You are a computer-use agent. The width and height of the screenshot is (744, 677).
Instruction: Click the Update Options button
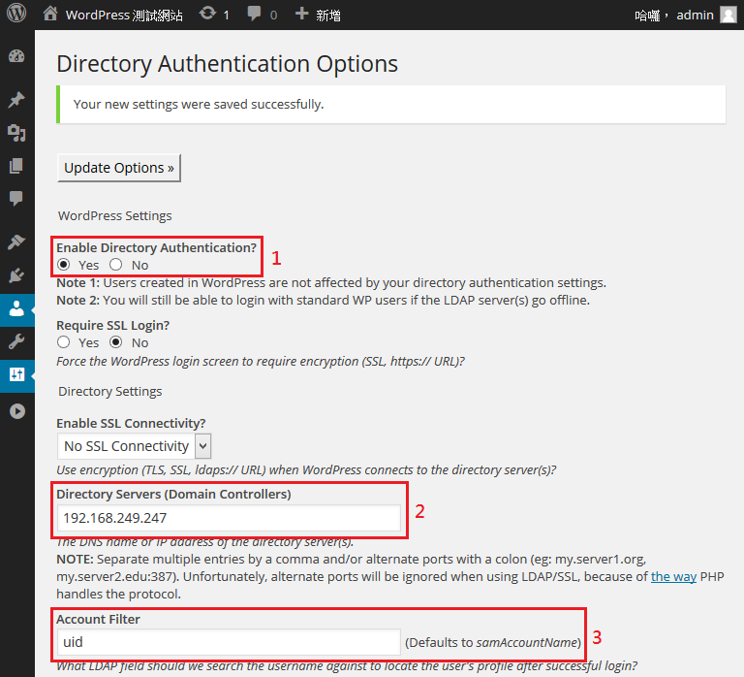[x=119, y=168]
